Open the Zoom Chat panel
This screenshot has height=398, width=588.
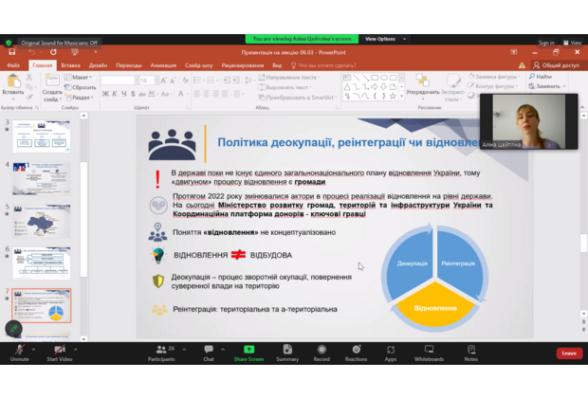coord(209,350)
